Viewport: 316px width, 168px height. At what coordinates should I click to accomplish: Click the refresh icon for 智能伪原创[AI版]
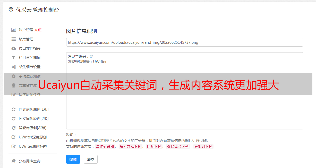point(14,128)
